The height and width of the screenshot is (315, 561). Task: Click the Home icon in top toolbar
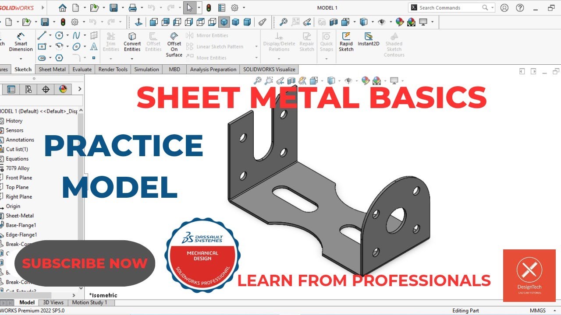coord(63,8)
